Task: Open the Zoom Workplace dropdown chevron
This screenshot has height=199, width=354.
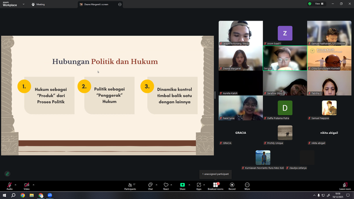Action: pos(23,4)
